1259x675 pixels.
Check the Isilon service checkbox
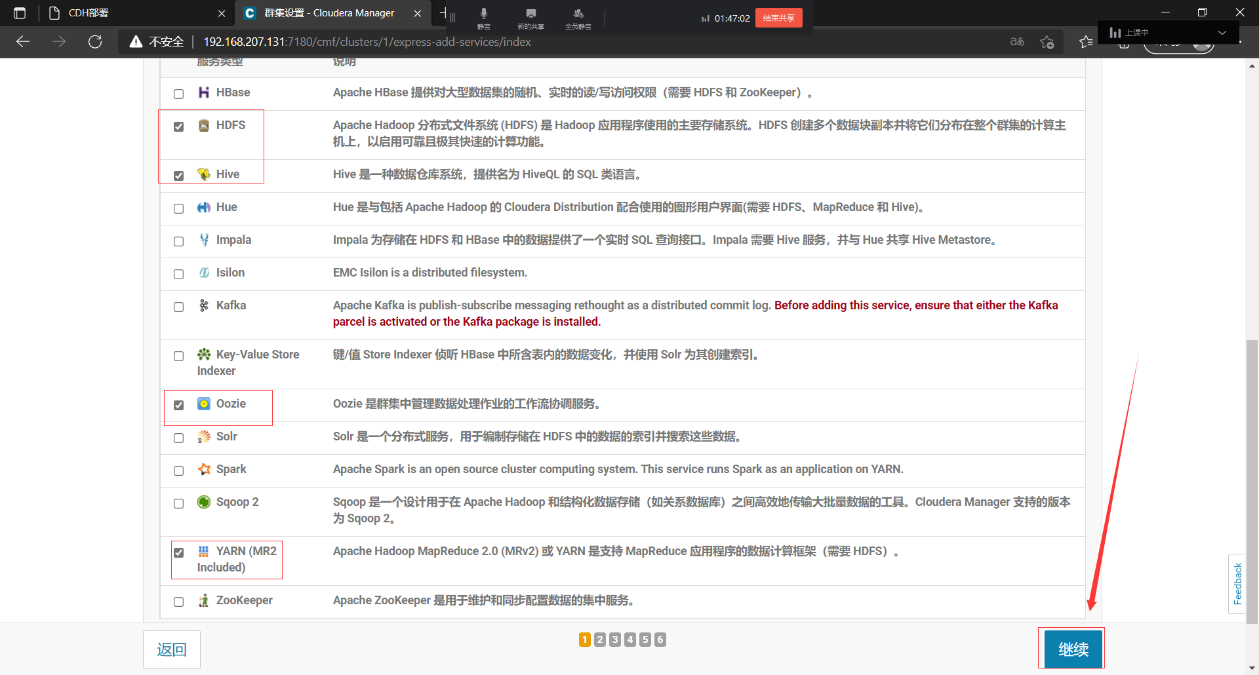[178, 274]
